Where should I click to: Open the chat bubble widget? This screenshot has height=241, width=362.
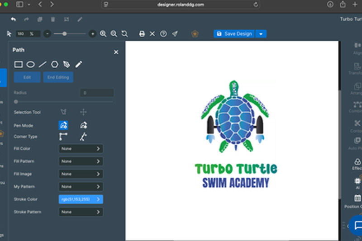[357, 225]
